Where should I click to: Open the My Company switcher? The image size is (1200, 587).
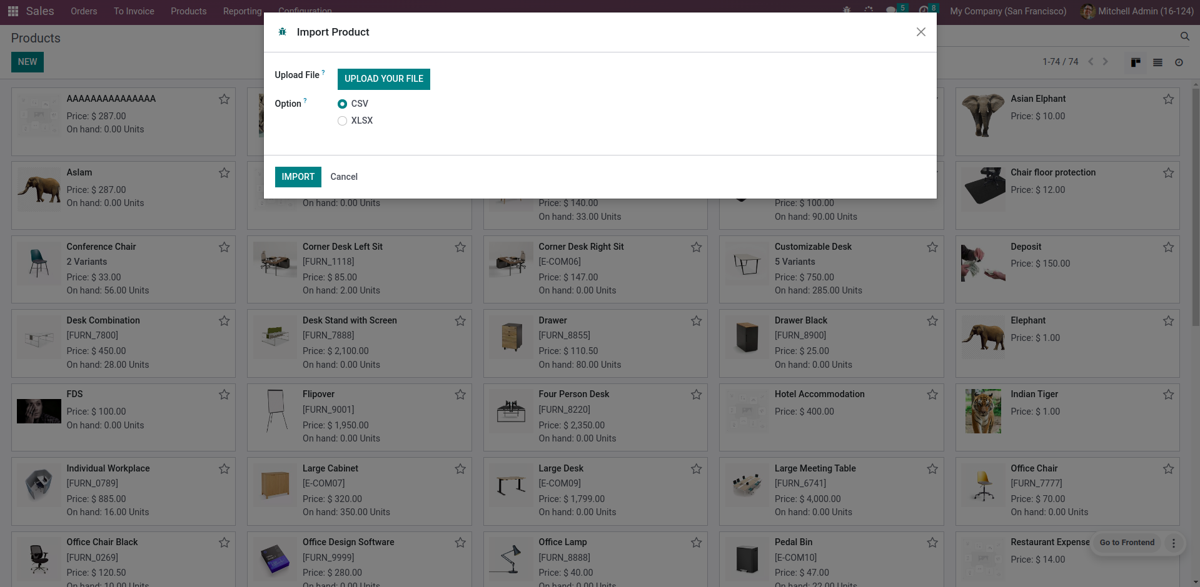click(1007, 11)
